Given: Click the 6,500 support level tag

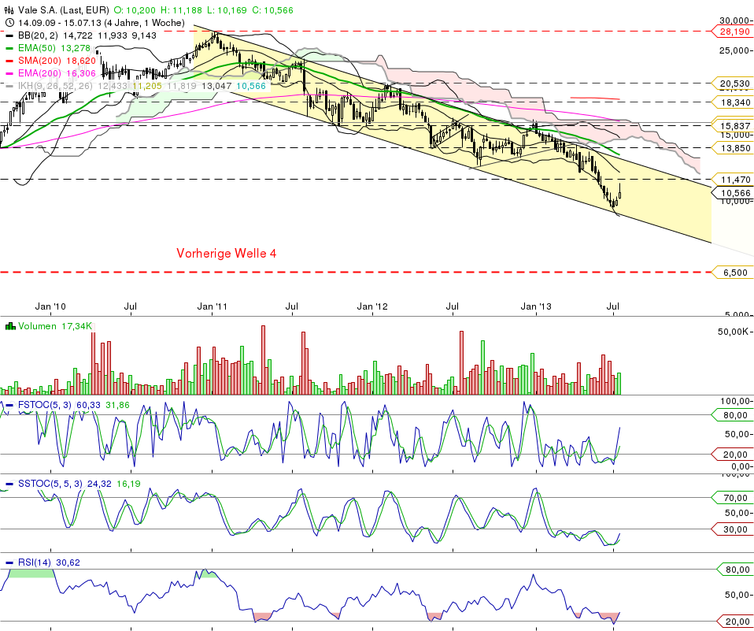Looking at the screenshot, I should [x=732, y=273].
